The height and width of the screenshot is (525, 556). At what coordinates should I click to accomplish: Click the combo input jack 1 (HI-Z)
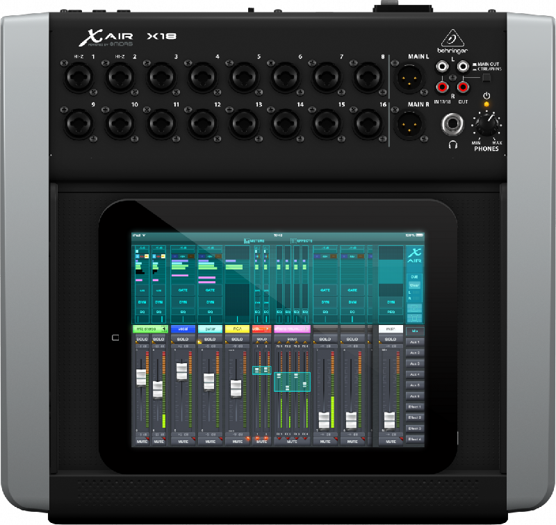pos(79,77)
